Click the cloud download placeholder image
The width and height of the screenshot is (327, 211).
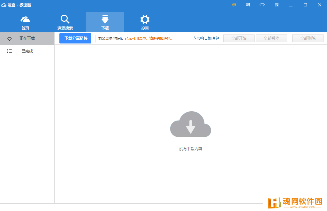[x=191, y=124]
